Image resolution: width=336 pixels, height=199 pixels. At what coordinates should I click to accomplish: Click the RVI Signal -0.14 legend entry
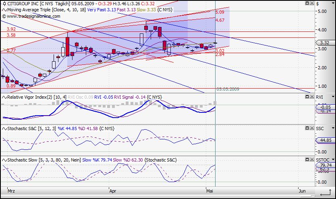(130, 97)
